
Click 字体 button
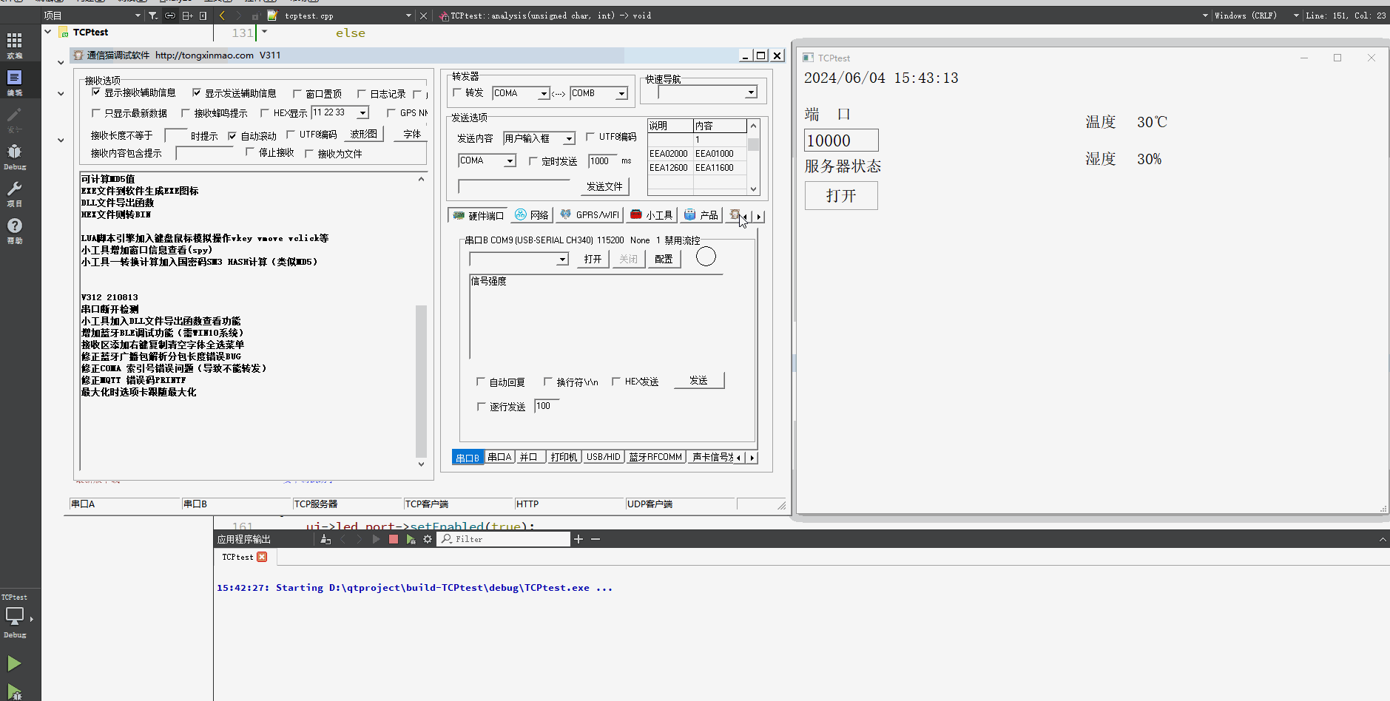(412, 134)
